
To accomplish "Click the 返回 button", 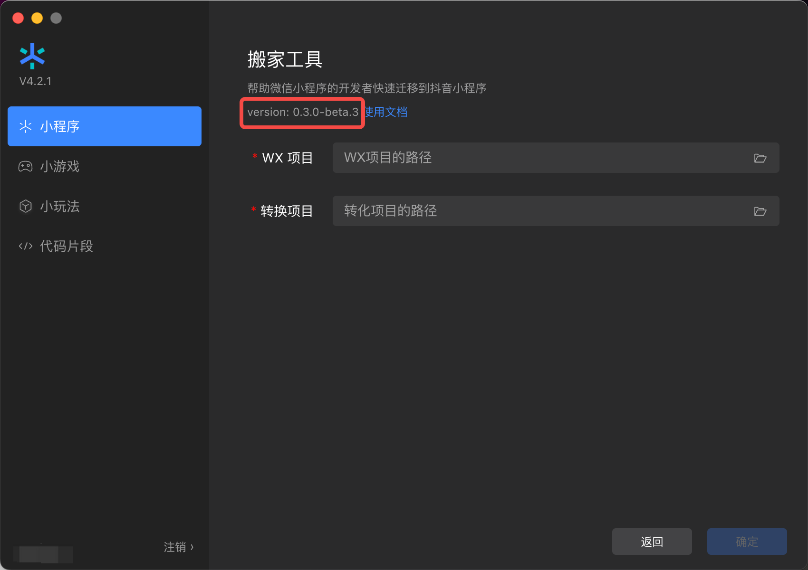I will (x=652, y=541).
